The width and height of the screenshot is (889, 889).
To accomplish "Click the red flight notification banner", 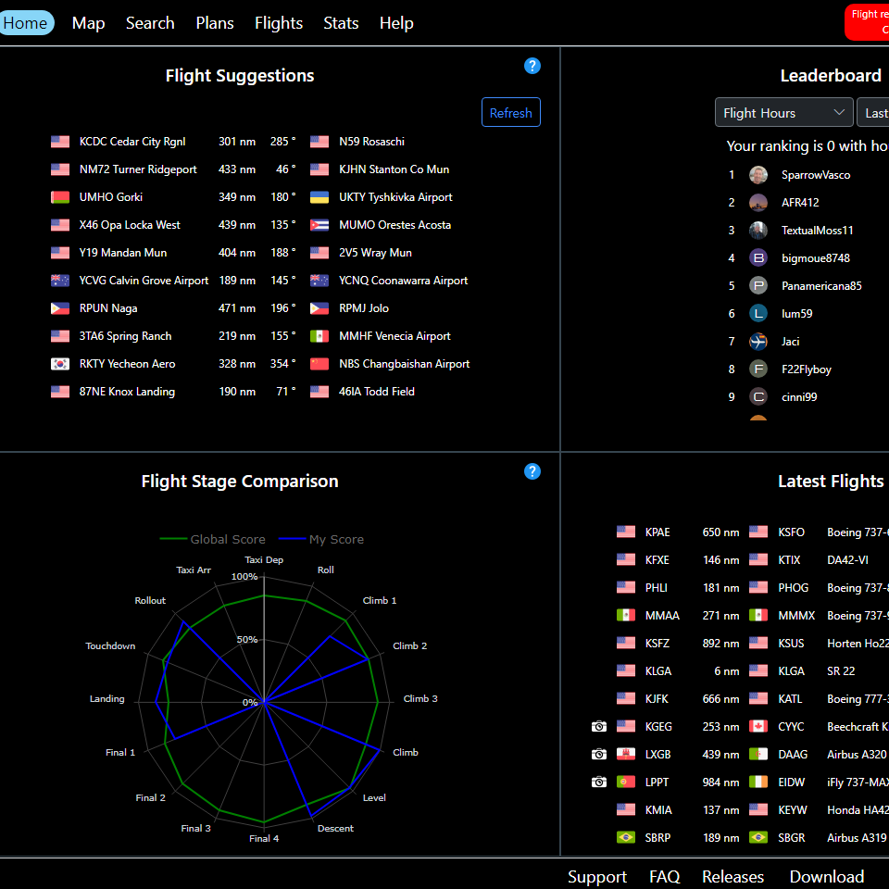I will click(x=868, y=21).
